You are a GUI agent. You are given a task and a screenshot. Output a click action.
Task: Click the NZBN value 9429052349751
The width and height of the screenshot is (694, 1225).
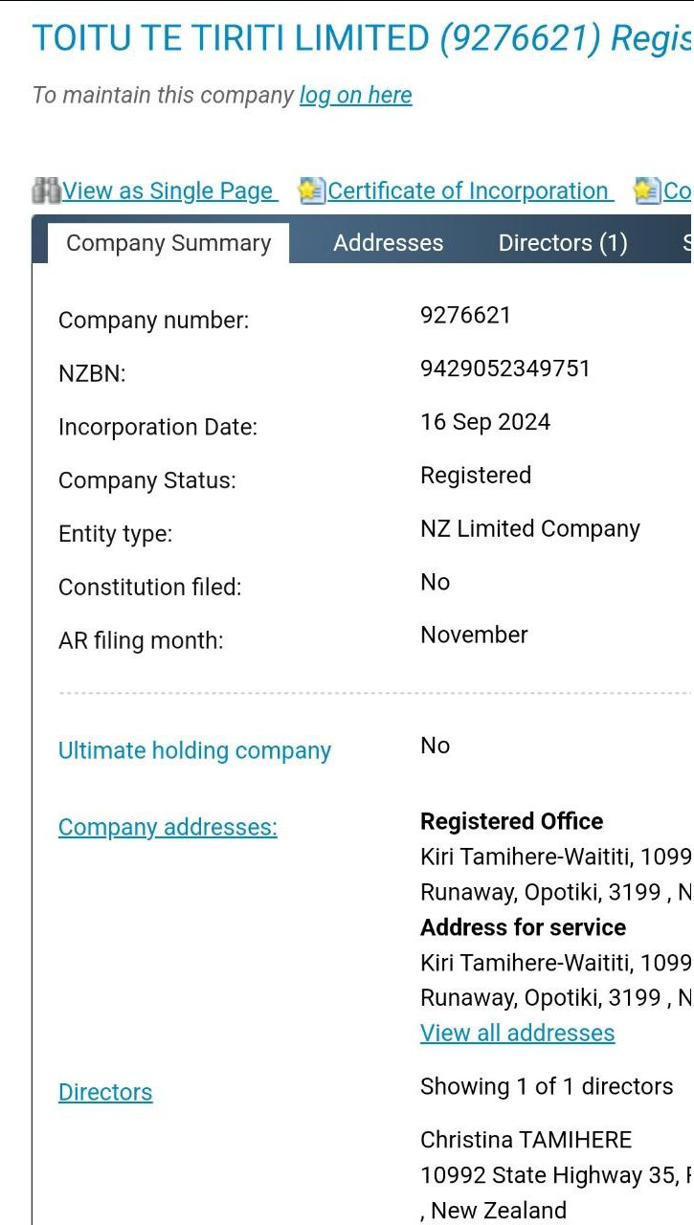[x=504, y=369]
